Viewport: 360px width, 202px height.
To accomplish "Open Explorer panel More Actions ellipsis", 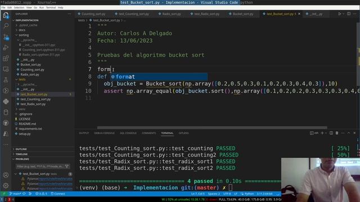I will (69, 14).
